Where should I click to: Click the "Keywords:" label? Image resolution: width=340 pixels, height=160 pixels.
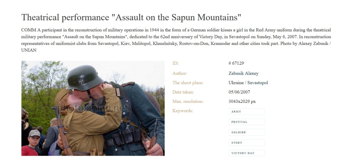[x=183, y=111]
